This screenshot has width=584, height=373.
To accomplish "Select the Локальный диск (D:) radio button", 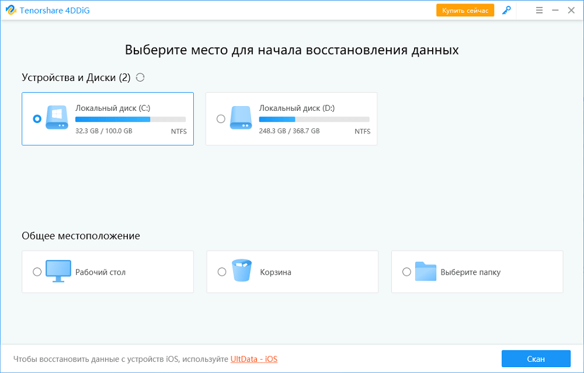I will pyautogui.click(x=221, y=118).
